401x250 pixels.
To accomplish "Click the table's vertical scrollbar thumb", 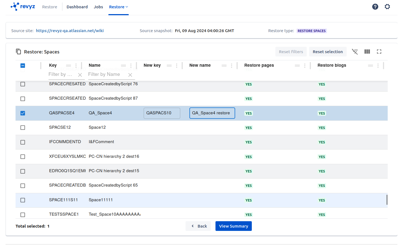I will coord(387,200).
